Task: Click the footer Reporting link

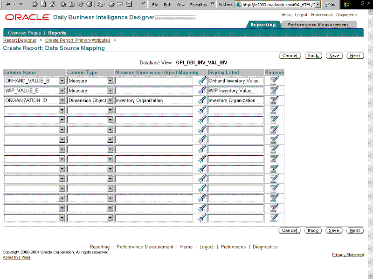Action: (x=99, y=247)
